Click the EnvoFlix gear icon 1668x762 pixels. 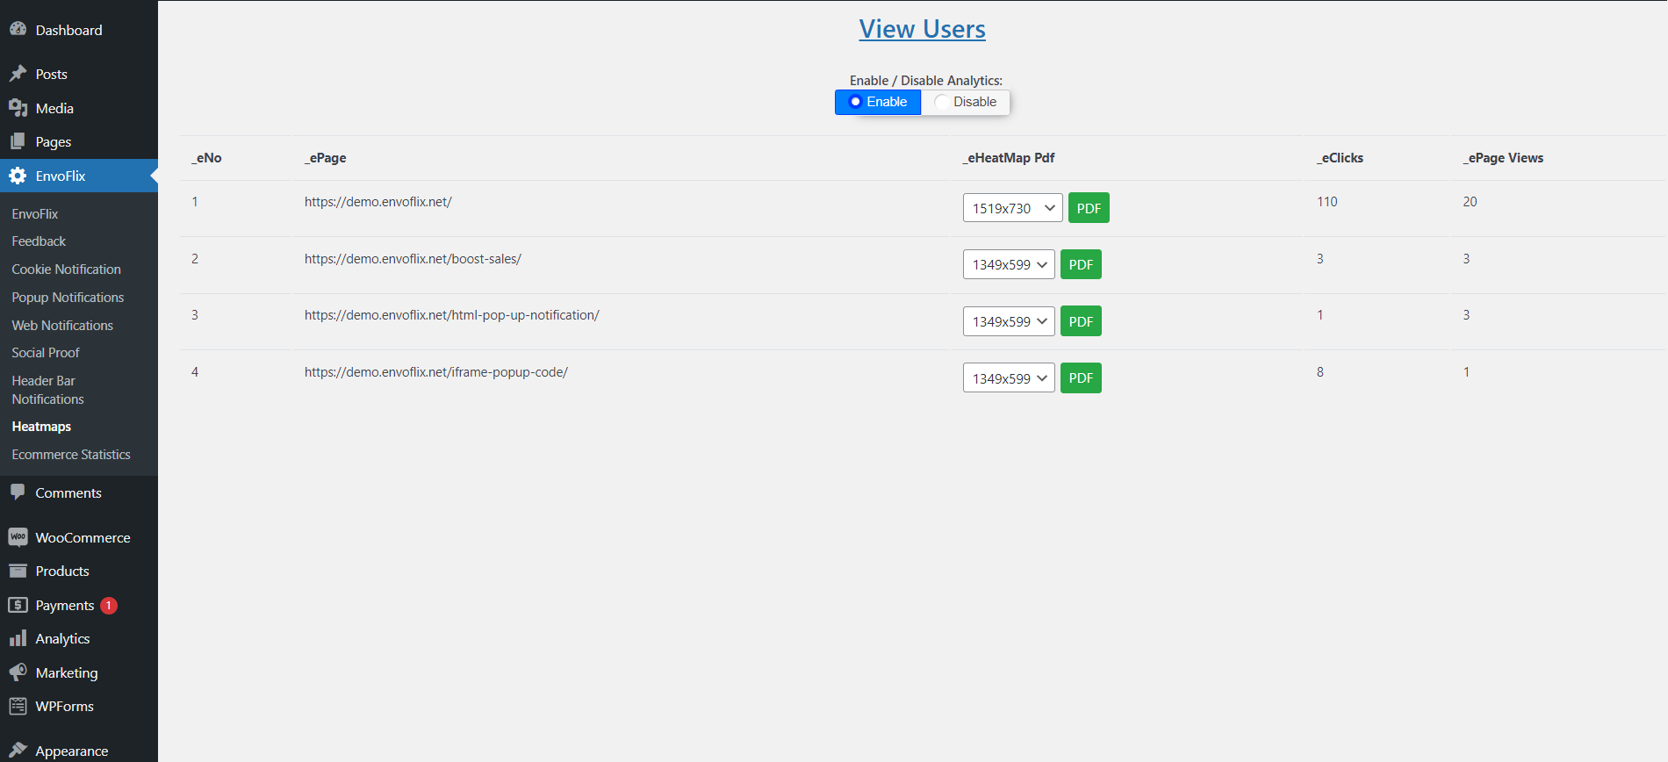pyautogui.click(x=18, y=176)
